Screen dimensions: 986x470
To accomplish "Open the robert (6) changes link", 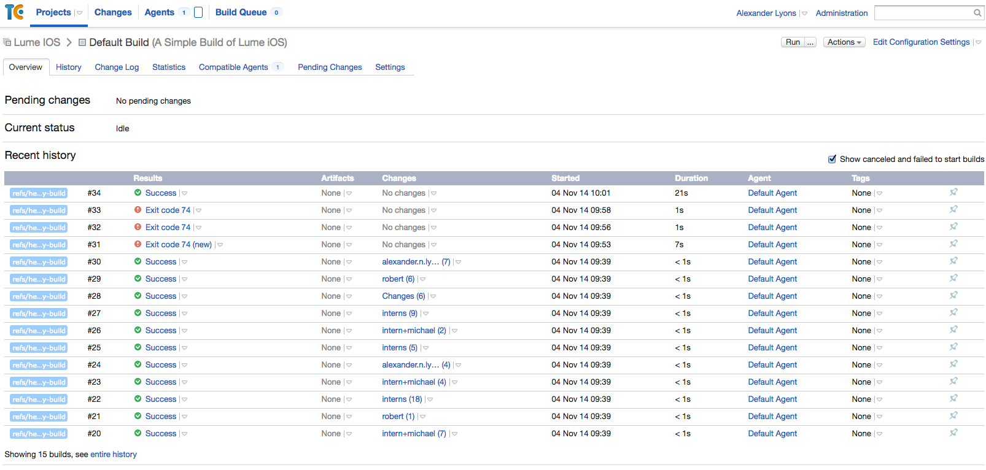I will coord(398,279).
